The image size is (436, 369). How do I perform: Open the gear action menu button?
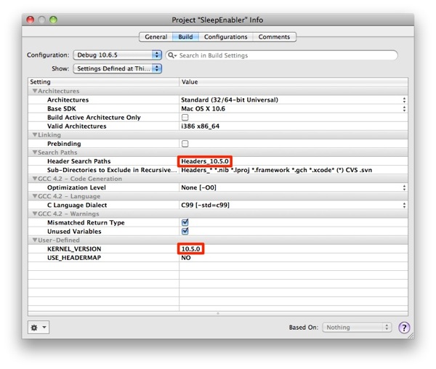(x=39, y=328)
